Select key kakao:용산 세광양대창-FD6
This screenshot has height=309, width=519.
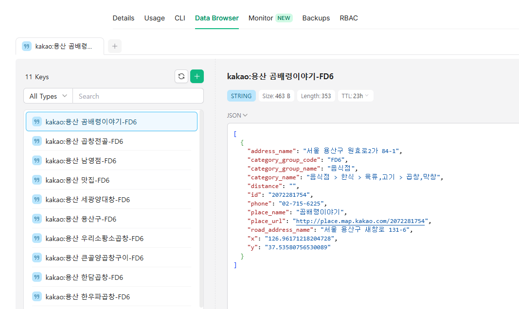111,199
